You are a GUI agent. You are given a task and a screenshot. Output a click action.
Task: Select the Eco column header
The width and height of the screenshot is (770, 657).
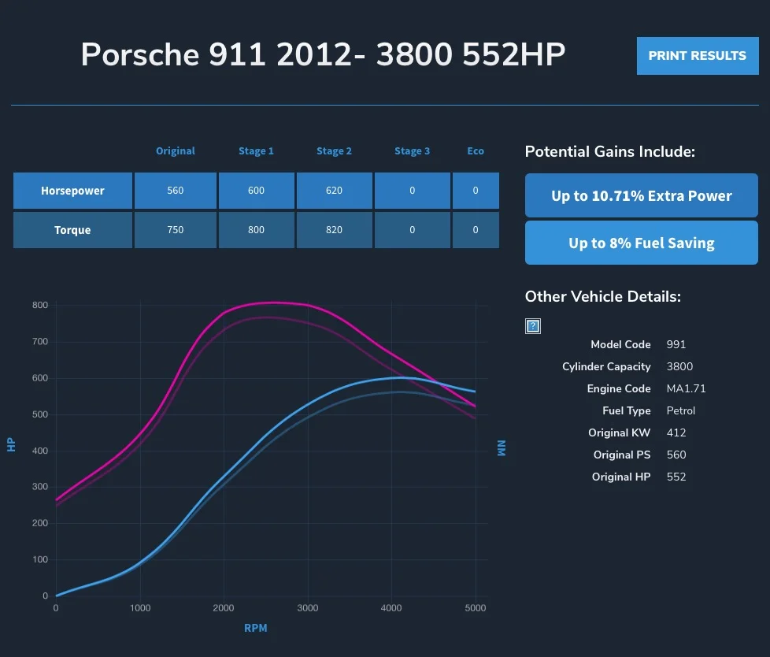coord(476,151)
